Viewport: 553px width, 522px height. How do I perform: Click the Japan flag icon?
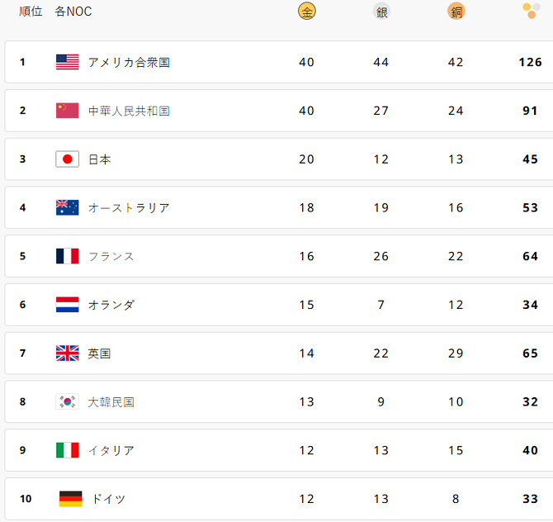tap(67, 159)
